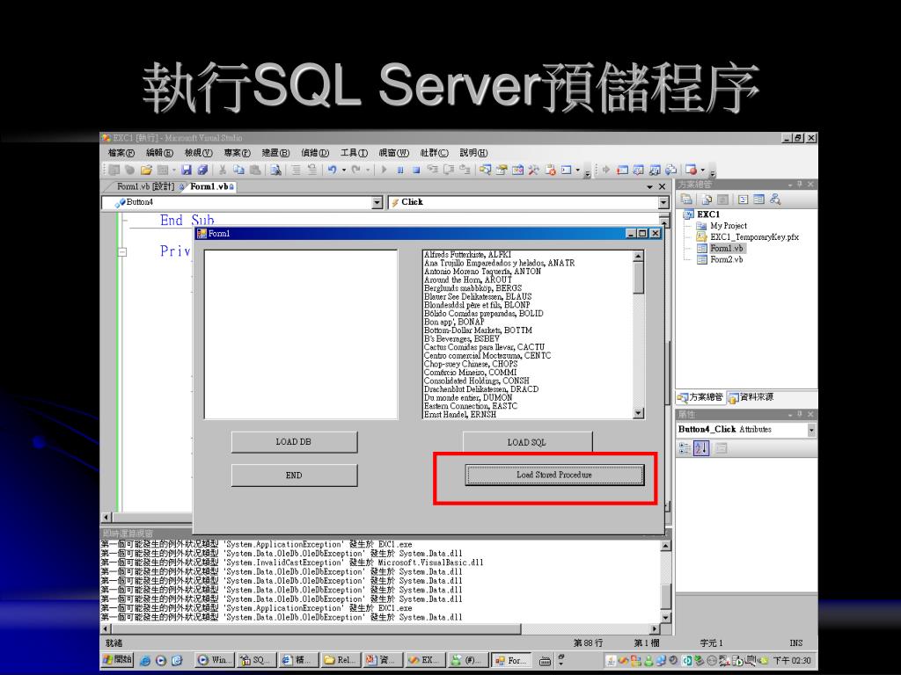Open Button4_Click Attributes properties dropdown
This screenshot has width=901, height=675.
tap(810, 430)
